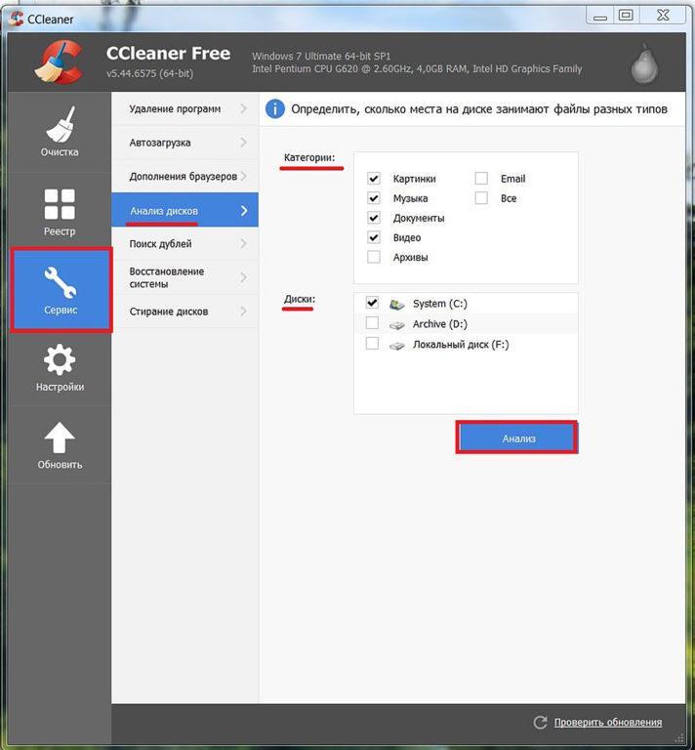Click the pear icon in header
Screen dimensions: 695x750
click(x=644, y=64)
